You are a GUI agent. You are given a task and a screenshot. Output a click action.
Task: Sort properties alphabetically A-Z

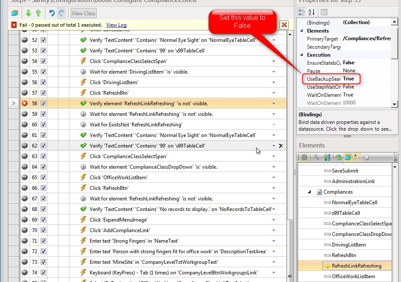[x=312, y=12]
